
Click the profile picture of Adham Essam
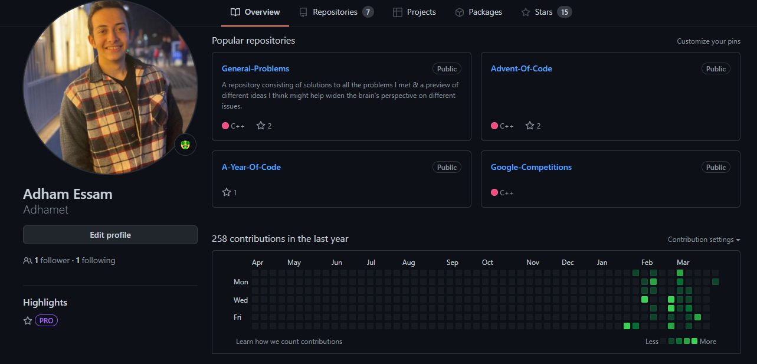[x=110, y=88]
